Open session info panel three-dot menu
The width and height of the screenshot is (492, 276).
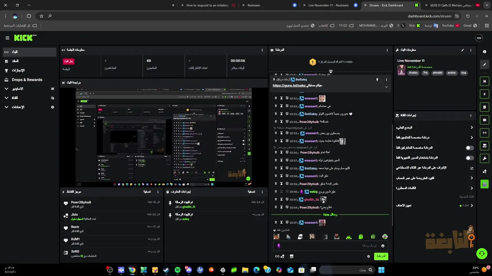(262, 50)
